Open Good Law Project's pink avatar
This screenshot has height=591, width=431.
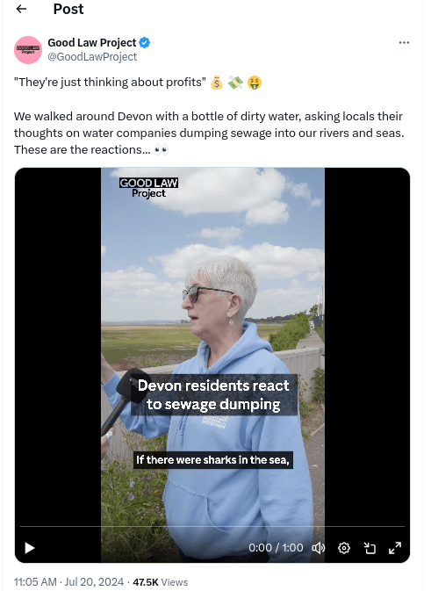[28, 50]
